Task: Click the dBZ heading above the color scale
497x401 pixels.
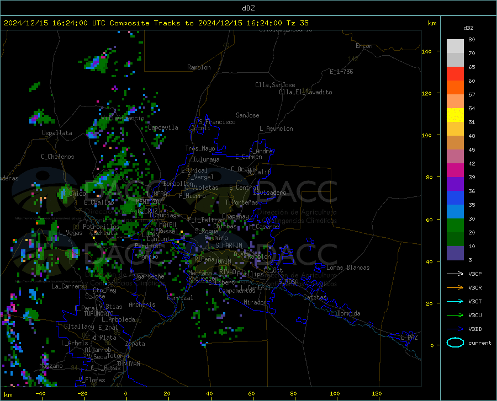Action: (x=468, y=28)
